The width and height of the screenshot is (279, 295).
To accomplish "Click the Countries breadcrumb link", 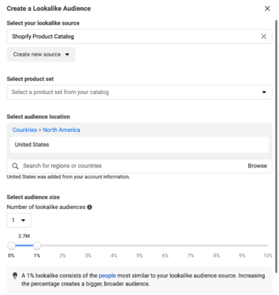I will tap(24, 130).
